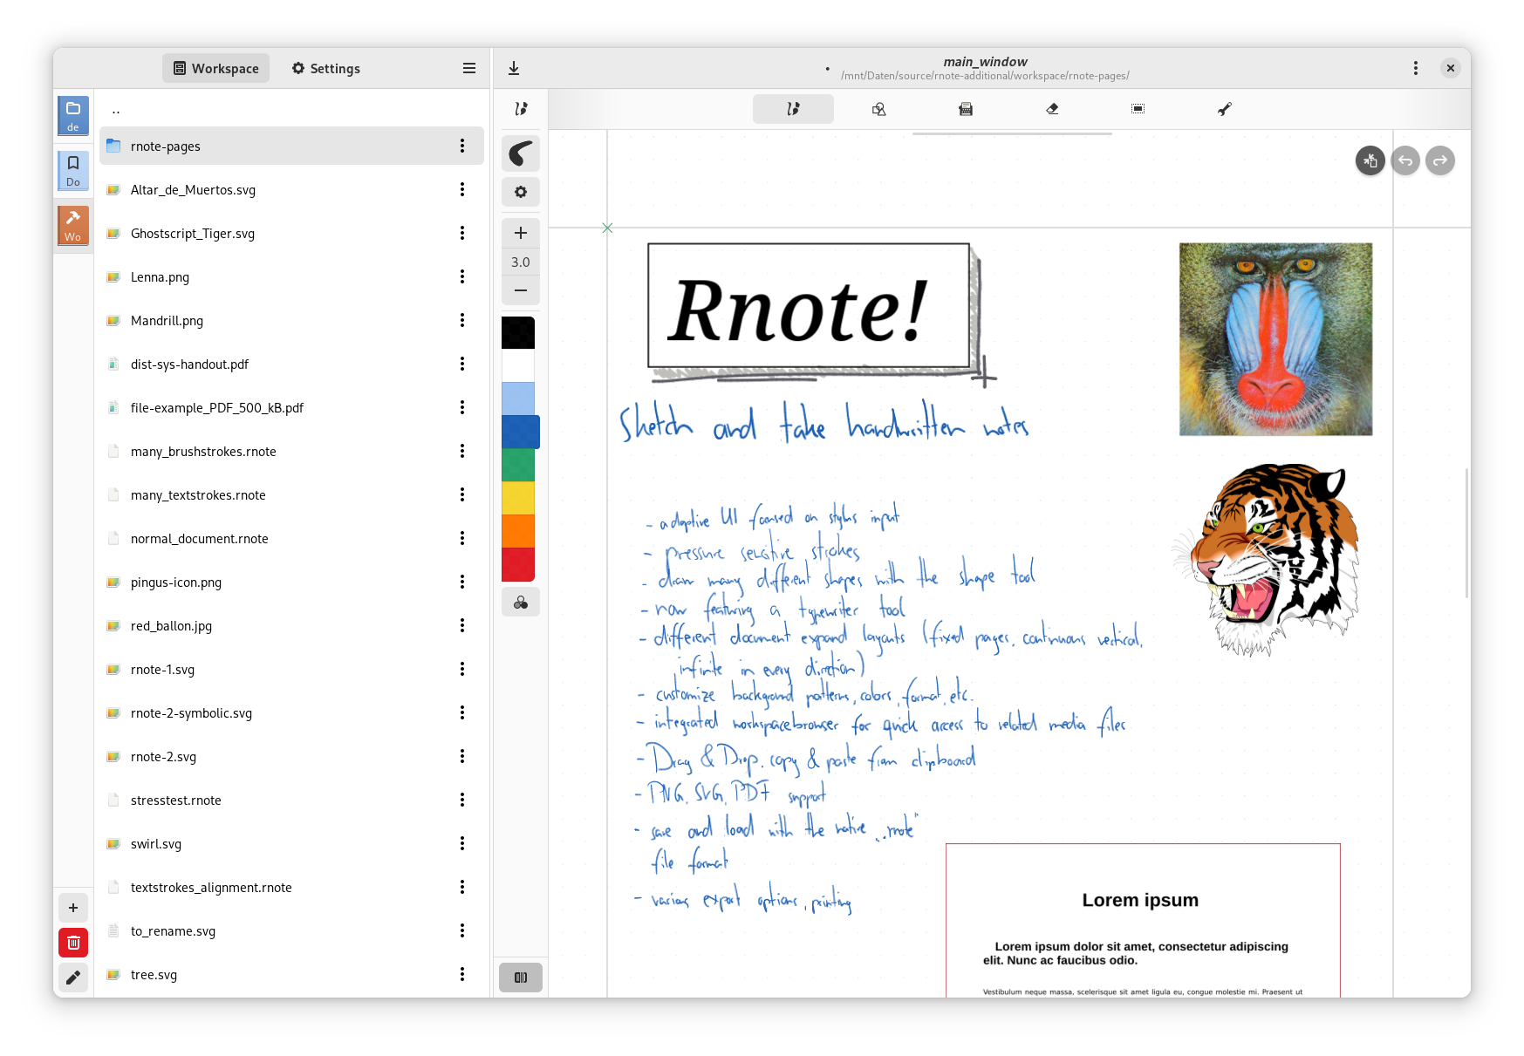Add a new workspace with plus button
This screenshot has width=1524, height=1056.
73,908
